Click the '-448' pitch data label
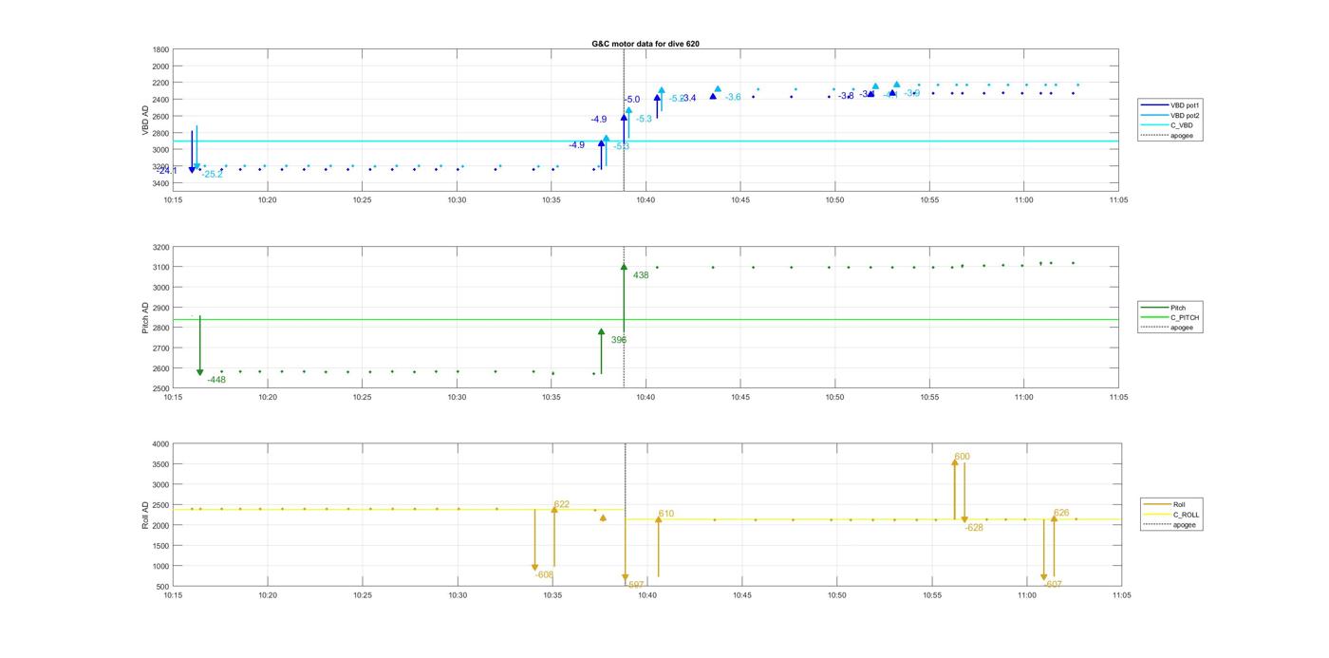 216,380
